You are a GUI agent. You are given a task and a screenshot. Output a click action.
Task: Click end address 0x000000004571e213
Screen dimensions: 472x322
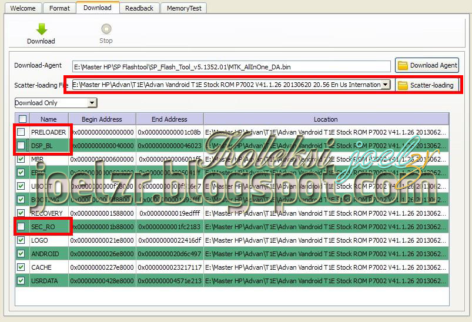pyautogui.click(x=169, y=281)
